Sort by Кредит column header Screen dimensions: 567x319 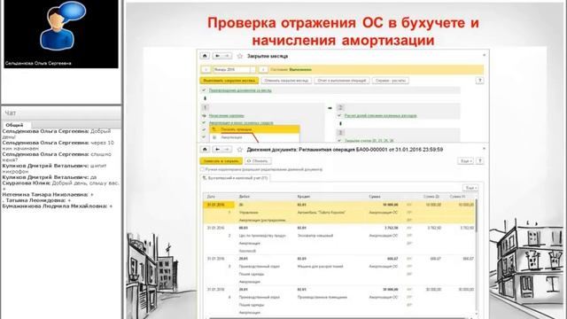click(303, 197)
